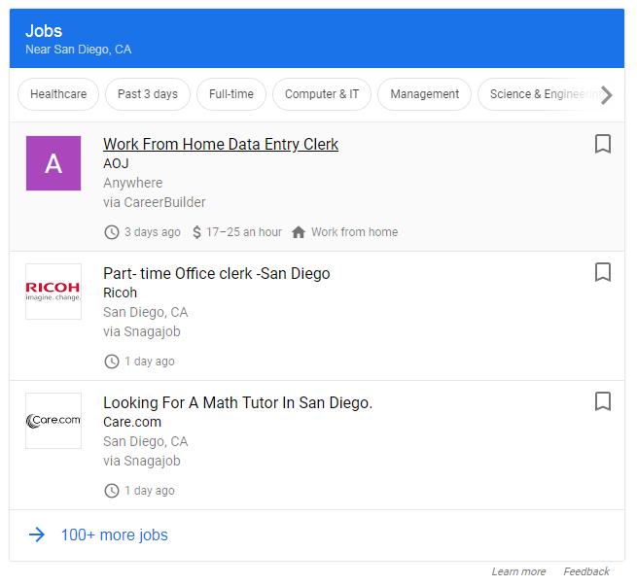Choose the Management filter chip

[425, 94]
